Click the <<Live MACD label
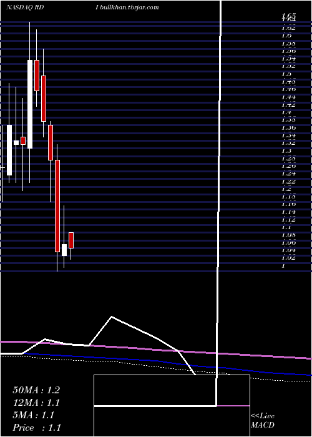 click(x=263, y=421)
